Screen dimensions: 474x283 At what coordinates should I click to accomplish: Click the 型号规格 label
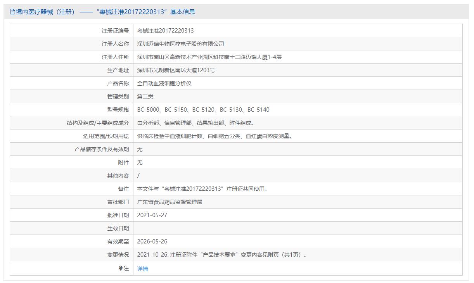118,110
